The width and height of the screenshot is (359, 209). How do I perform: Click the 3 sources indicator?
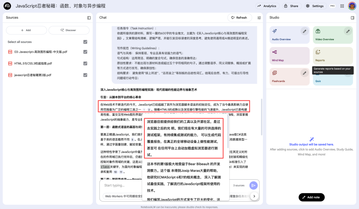239,185
